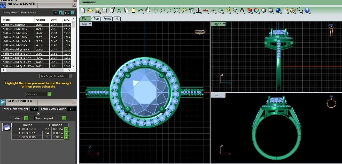Click the green arrow for 1.10 X 1.10 row
Screen dimensions: 342x164
coord(66,129)
